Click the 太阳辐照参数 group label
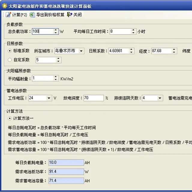192x192 pixels. [19, 71]
